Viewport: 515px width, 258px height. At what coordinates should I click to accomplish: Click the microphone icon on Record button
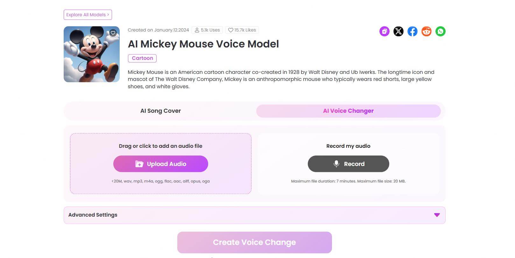[336, 164]
